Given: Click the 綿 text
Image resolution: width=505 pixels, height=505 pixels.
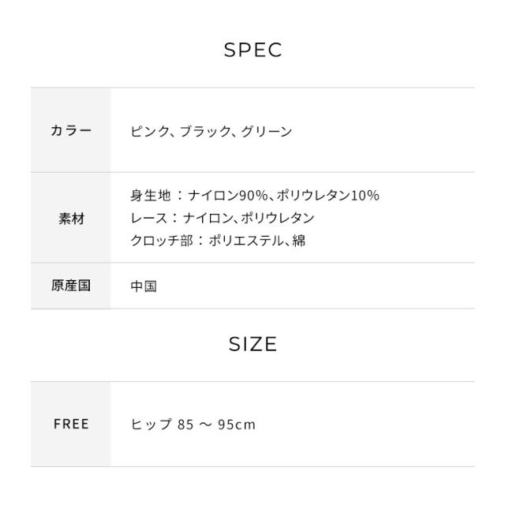Looking at the screenshot, I should [298, 241].
